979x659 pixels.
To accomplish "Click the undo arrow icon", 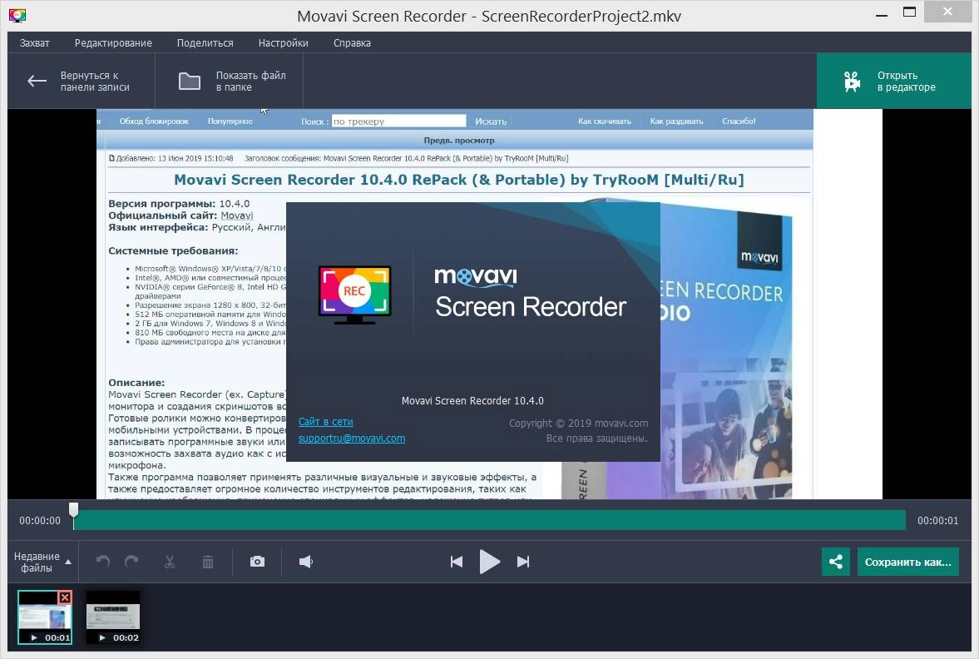I will pos(103,562).
